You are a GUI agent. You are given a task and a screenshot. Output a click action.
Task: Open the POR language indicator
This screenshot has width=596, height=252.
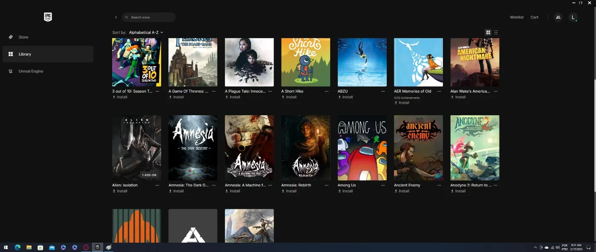pos(565,247)
